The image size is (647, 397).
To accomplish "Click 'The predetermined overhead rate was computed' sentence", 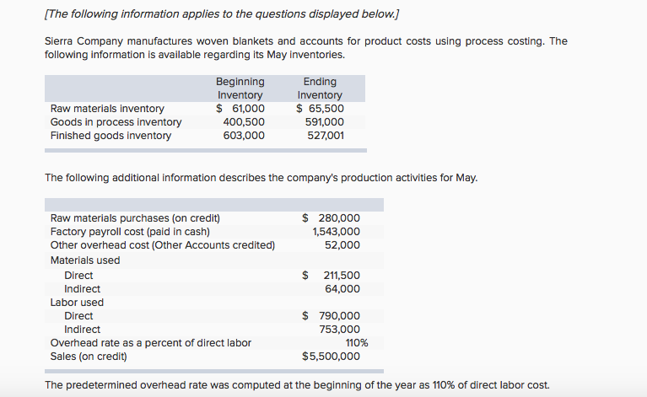I will click(297, 385).
